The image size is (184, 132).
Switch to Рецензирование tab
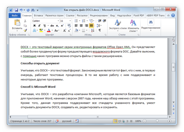(x=99, y=16)
